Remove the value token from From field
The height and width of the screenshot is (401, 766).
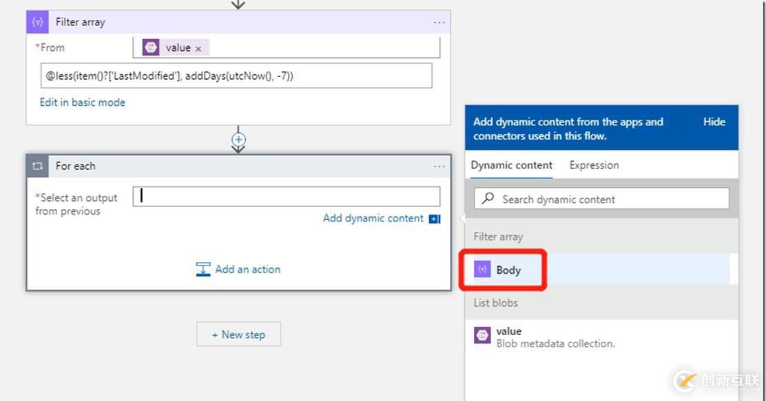tap(198, 48)
